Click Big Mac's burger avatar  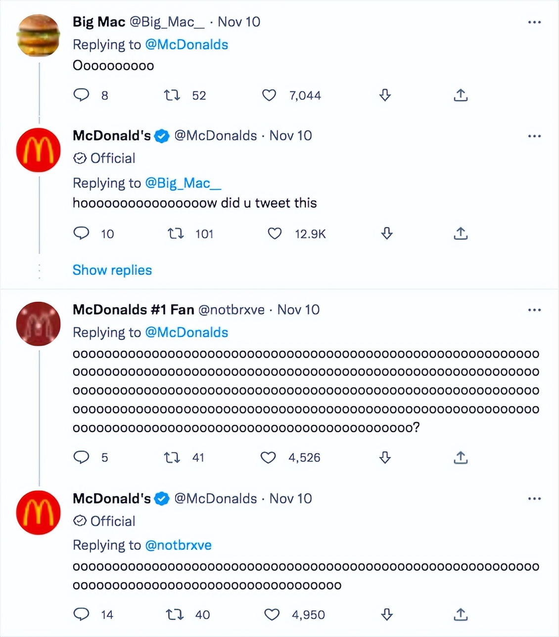tap(38, 36)
